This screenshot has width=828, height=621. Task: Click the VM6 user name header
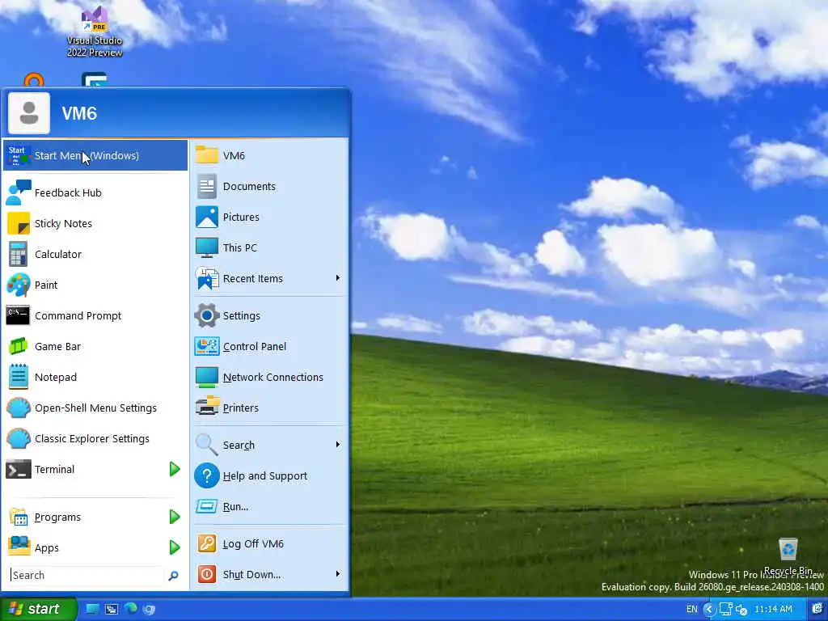[x=79, y=113]
